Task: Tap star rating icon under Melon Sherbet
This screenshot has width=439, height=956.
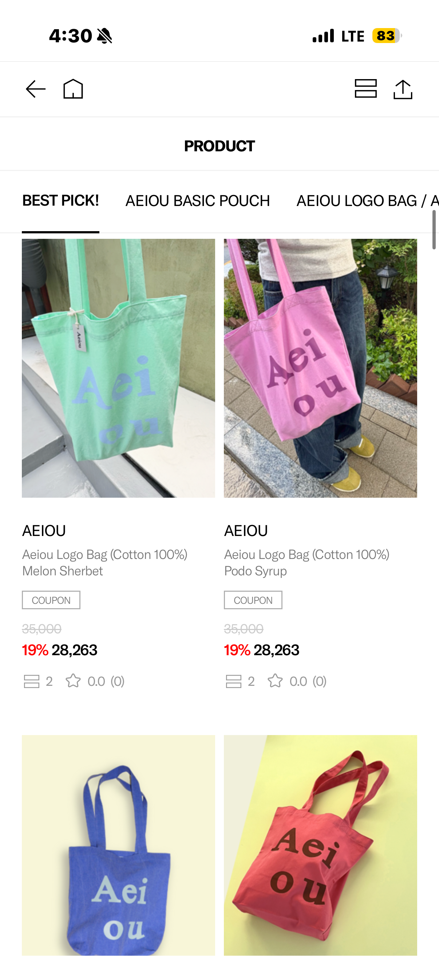Action: 73,681
